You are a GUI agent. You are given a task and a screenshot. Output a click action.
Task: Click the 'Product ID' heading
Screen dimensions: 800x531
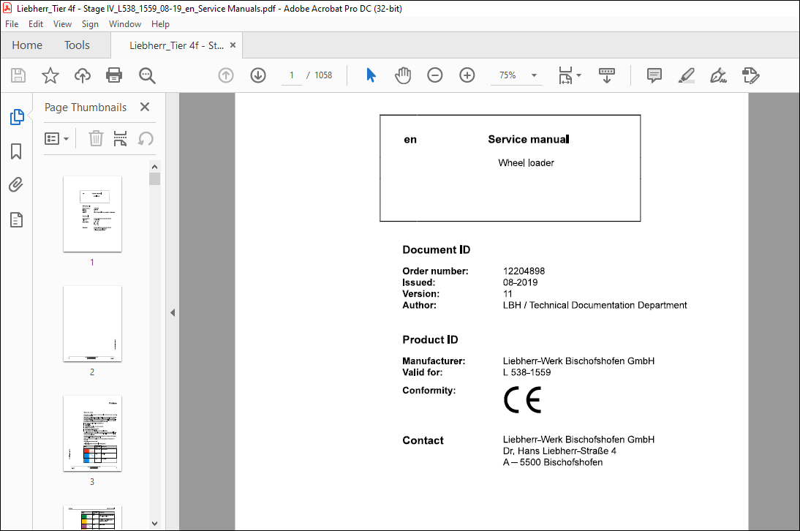430,339
